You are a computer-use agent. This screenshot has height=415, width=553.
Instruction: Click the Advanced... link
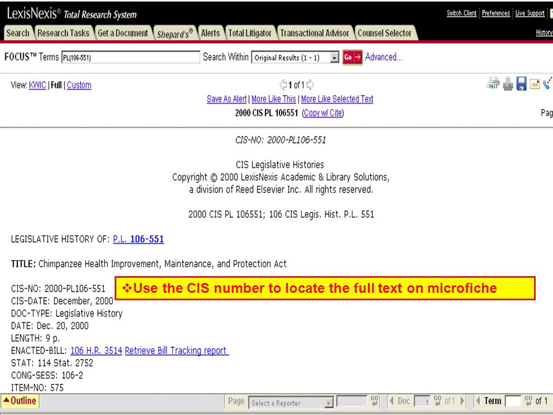(384, 57)
